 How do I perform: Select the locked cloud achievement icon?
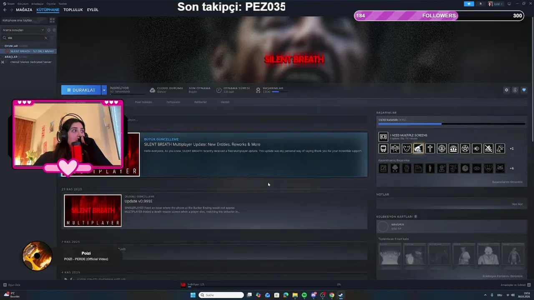(395, 168)
